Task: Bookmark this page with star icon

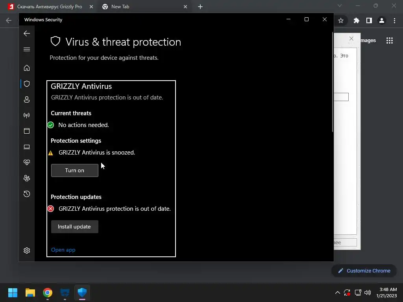Action: 341,20
